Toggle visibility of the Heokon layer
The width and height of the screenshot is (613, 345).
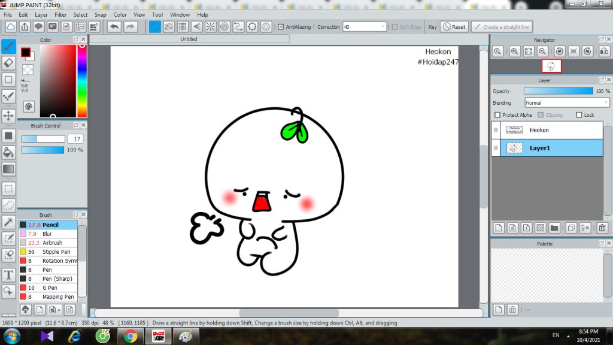[x=496, y=130]
